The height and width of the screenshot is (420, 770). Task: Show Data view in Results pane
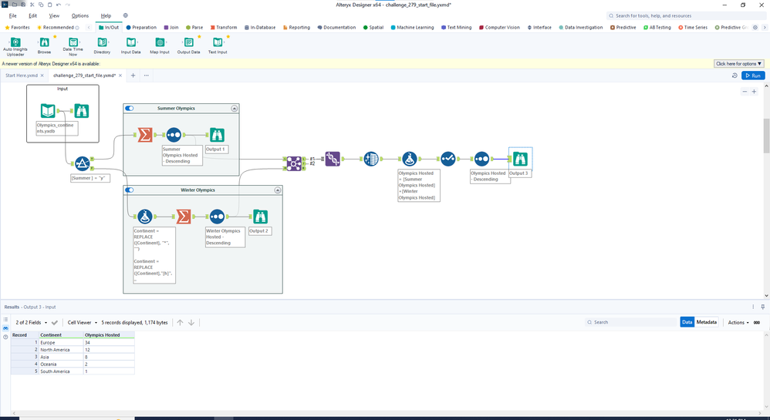[687, 322]
